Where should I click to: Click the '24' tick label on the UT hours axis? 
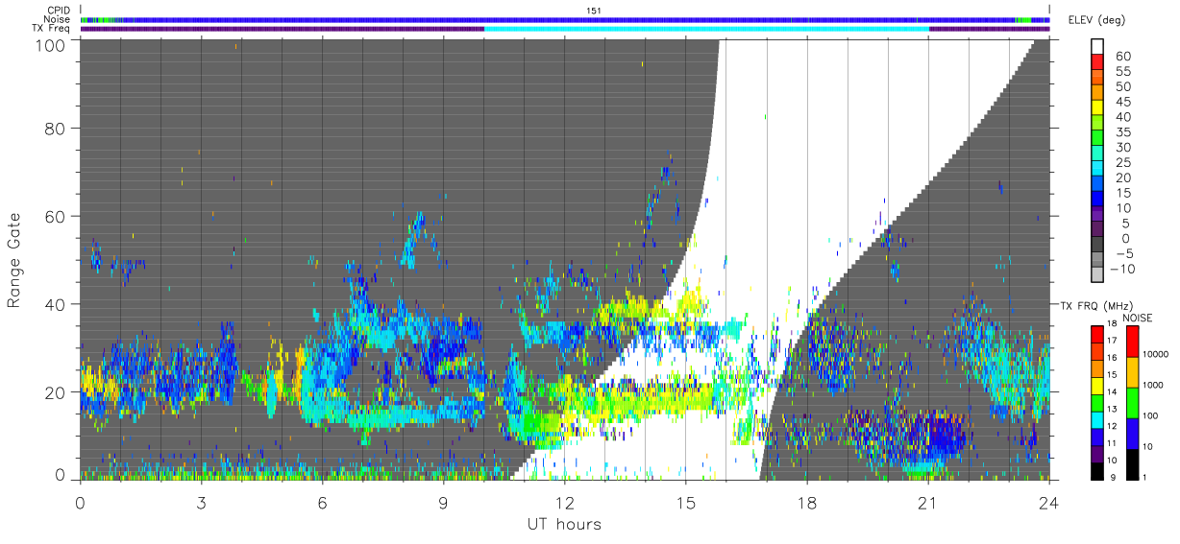click(1048, 502)
